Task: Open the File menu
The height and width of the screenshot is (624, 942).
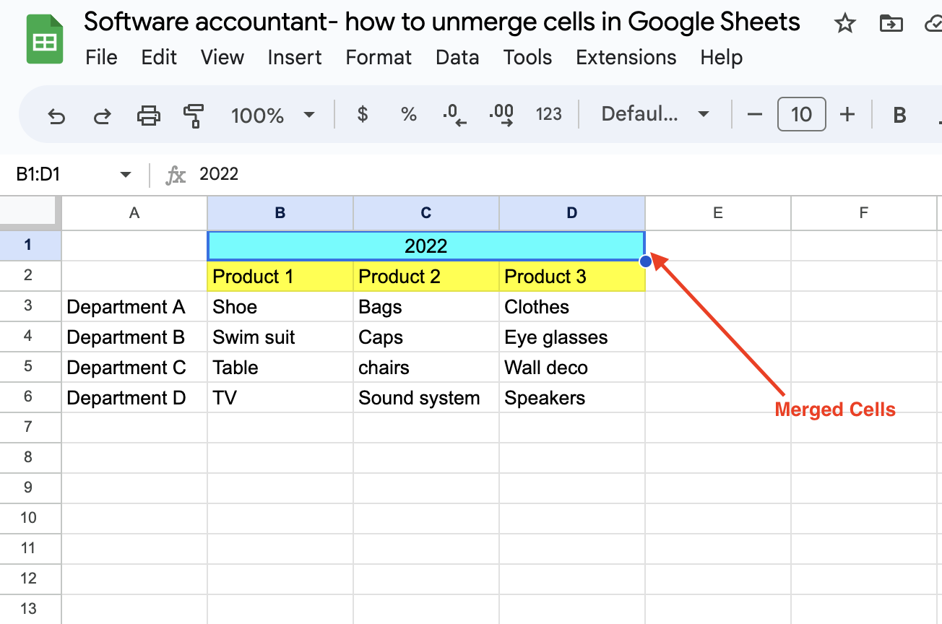Action: pyautogui.click(x=101, y=58)
